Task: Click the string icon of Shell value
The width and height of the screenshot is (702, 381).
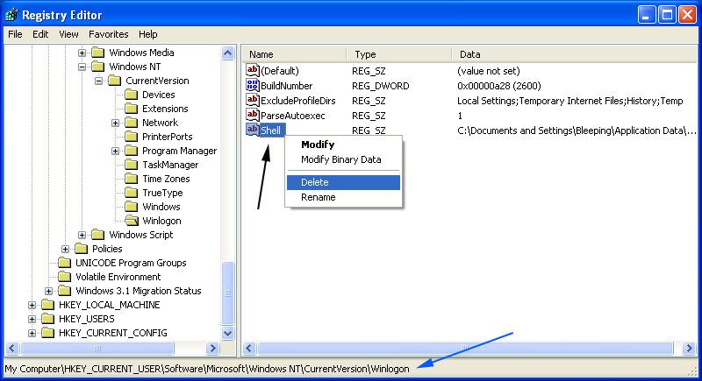Action: (253, 130)
